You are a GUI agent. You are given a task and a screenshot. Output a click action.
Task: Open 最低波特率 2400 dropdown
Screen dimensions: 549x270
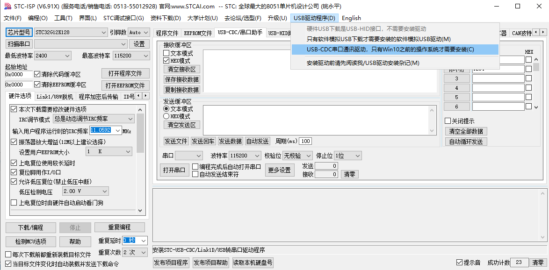click(x=52, y=56)
